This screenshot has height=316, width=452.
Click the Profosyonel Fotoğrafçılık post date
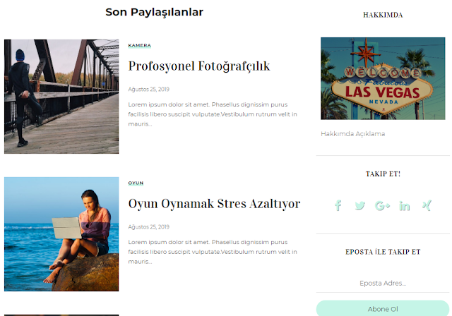coord(149,89)
